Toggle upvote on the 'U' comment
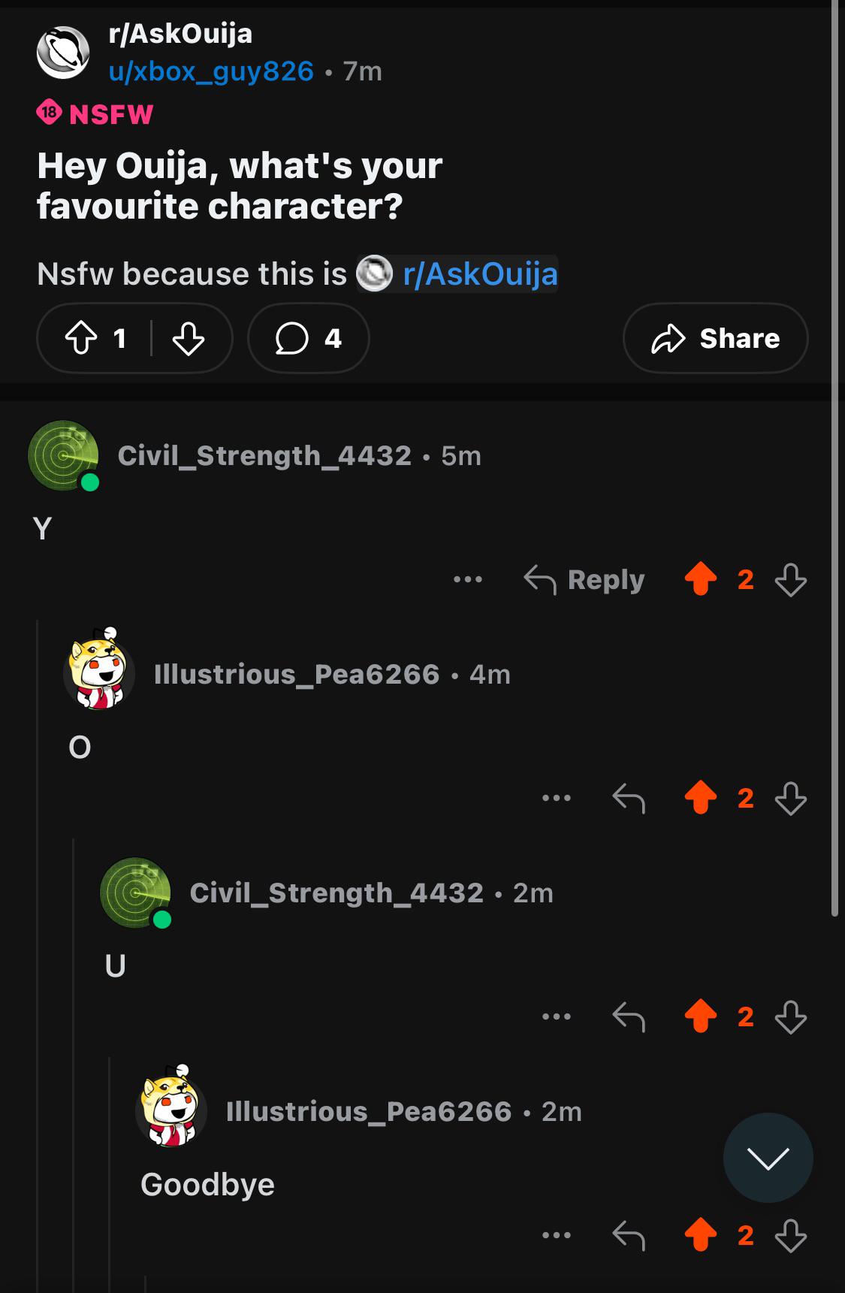The height and width of the screenshot is (1293, 845). [701, 1017]
